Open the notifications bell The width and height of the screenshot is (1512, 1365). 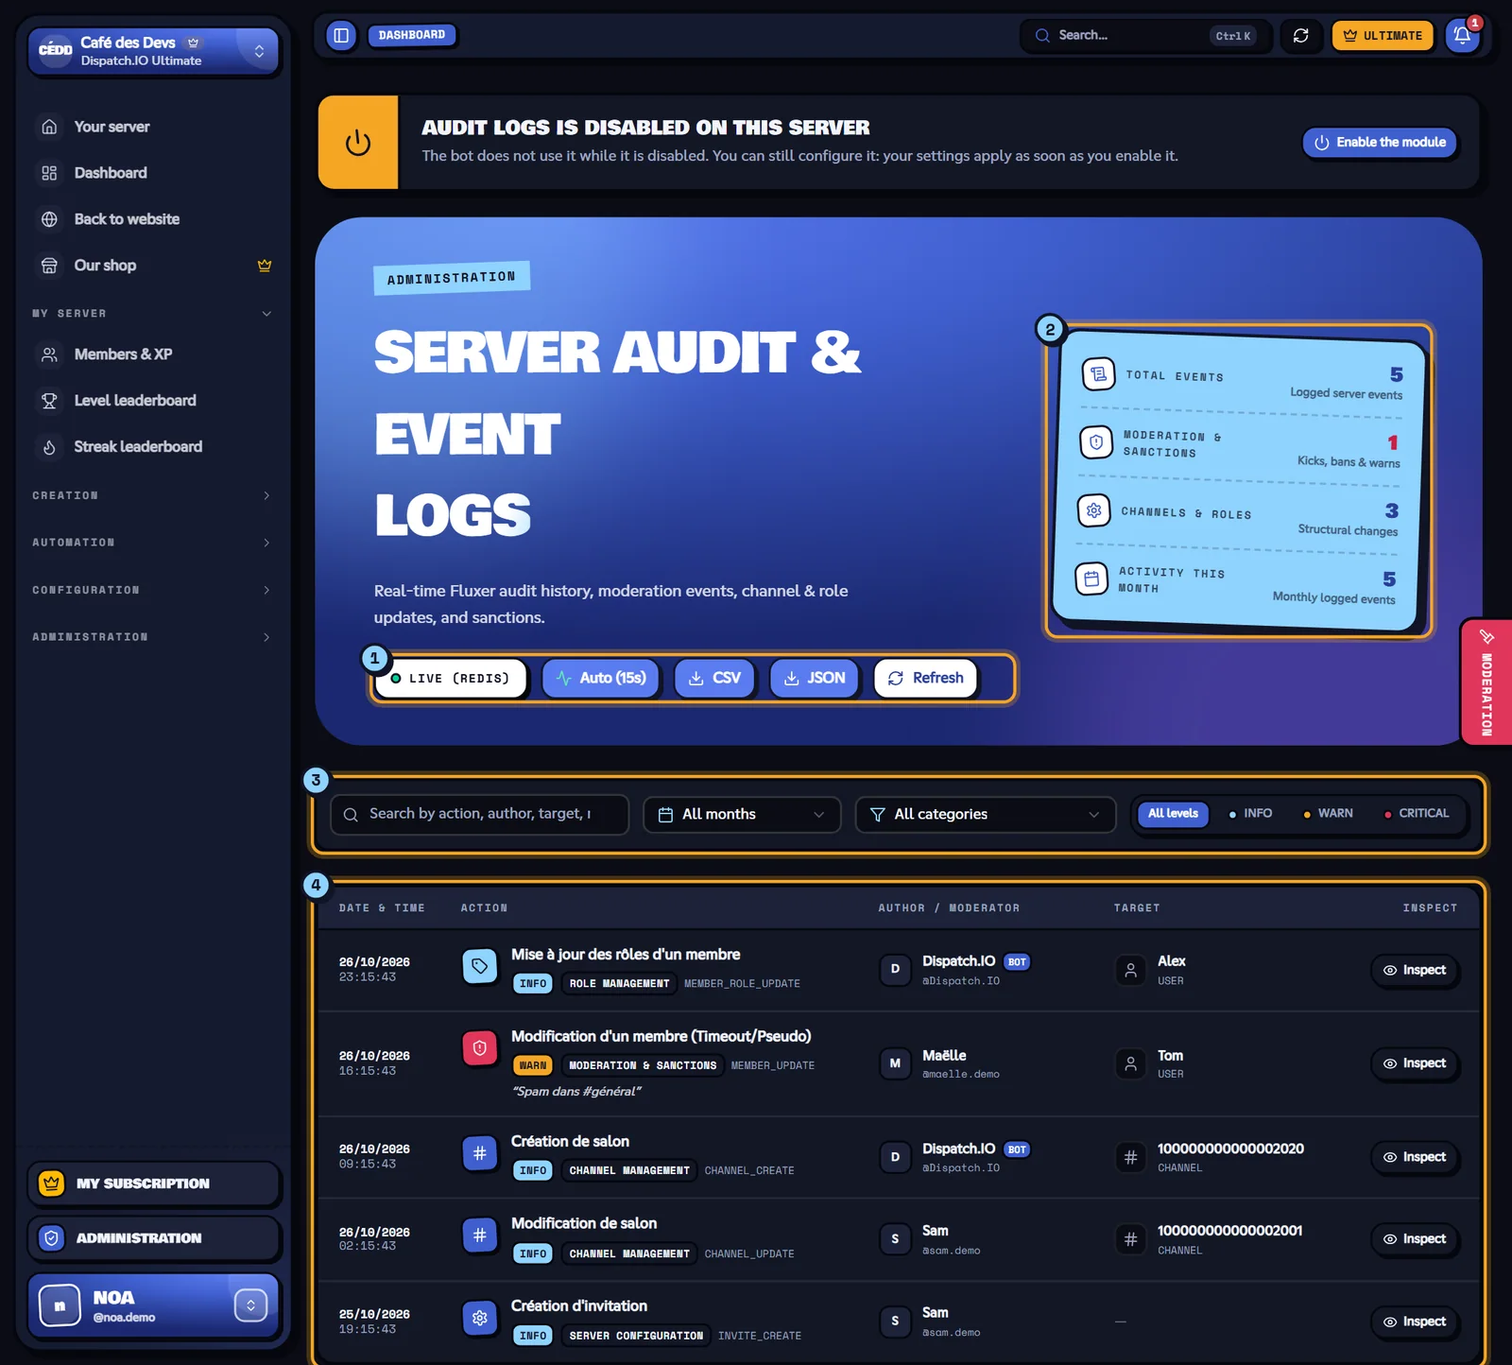[1462, 36]
